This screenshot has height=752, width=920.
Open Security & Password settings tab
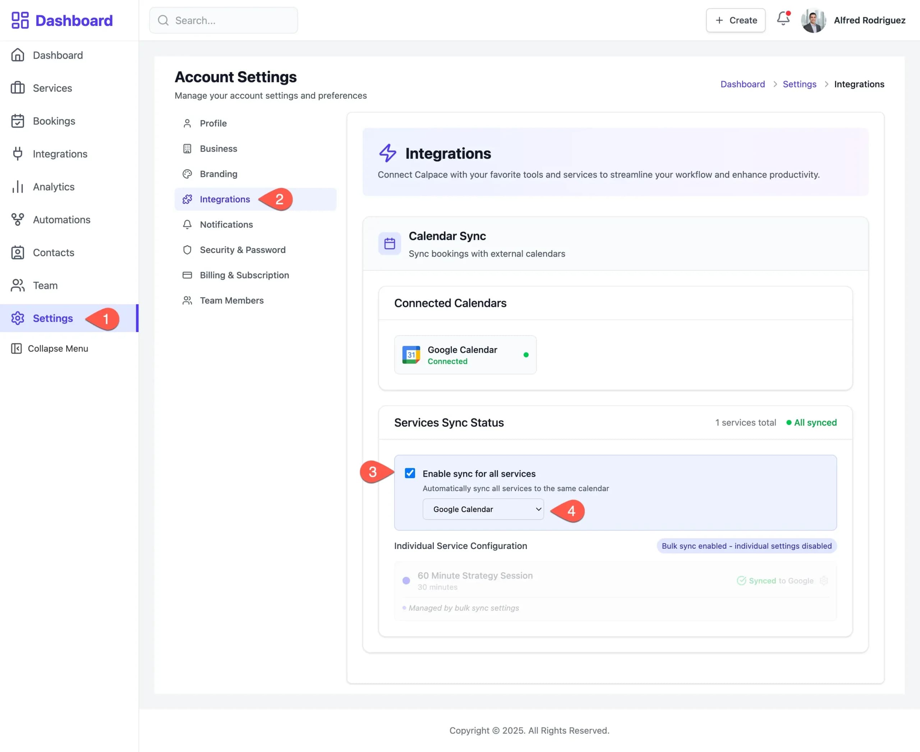point(242,250)
